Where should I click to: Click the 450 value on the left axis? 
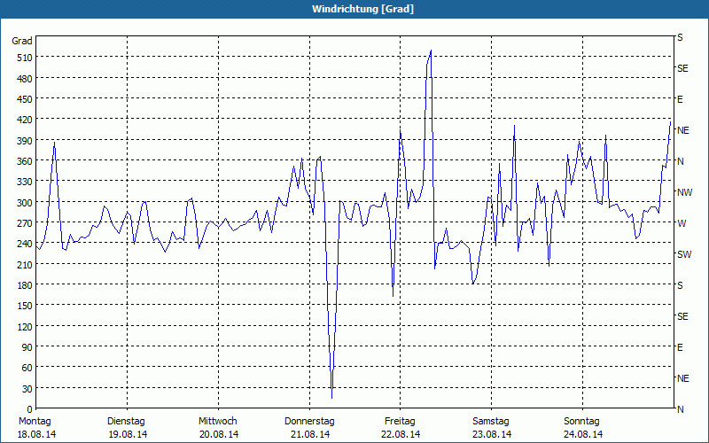(x=25, y=99)
